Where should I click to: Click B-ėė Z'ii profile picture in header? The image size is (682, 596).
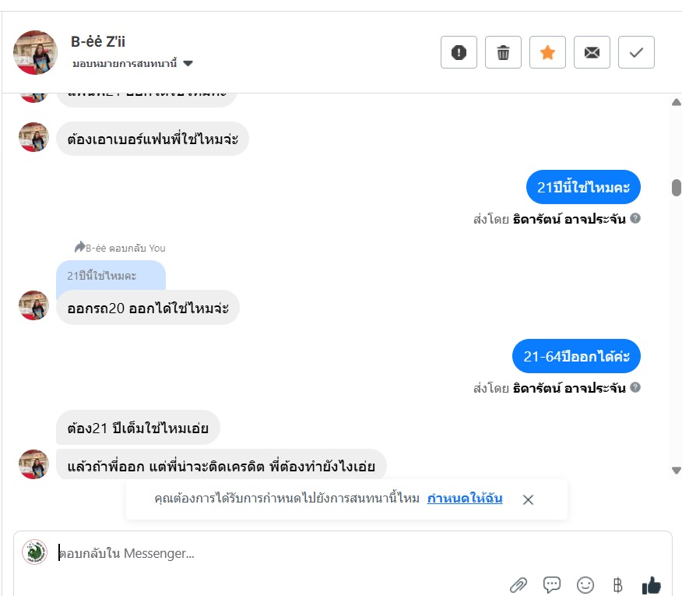click(35, 53)
